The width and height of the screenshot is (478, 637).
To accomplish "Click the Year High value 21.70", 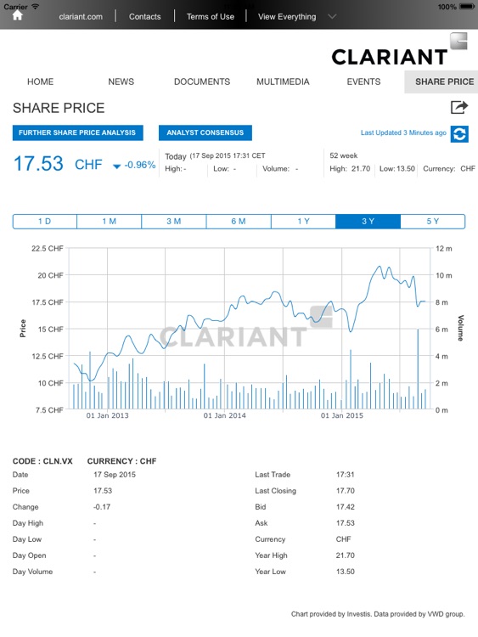I will [346, 555].
